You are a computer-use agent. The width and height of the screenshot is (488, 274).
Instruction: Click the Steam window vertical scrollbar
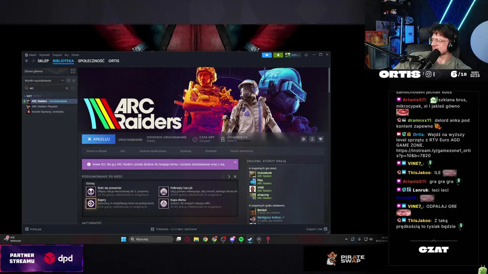[329, 80]
